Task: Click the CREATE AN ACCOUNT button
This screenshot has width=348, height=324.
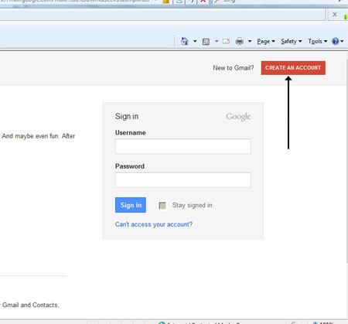Action: [293, 68]
